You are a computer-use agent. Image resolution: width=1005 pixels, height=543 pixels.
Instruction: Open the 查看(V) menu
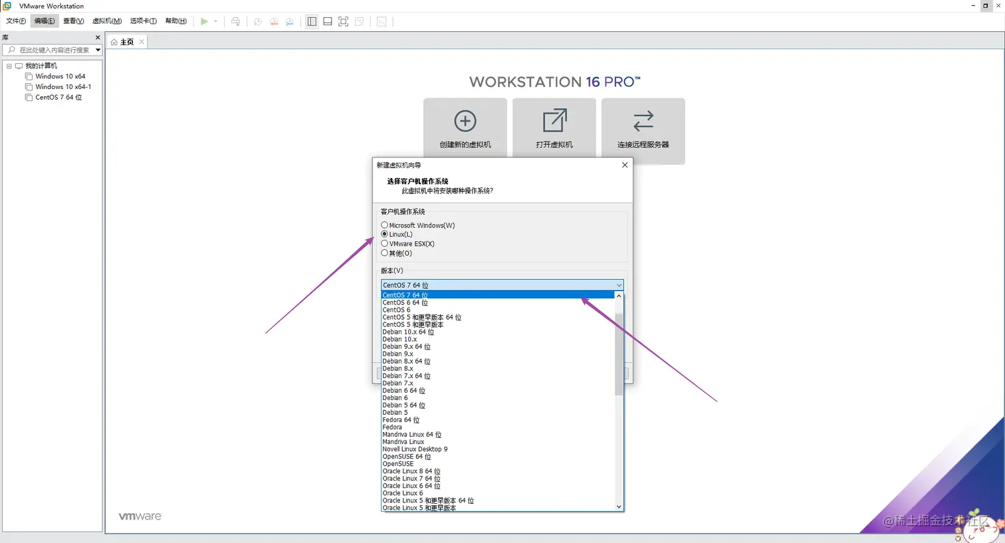click(73, 21)
